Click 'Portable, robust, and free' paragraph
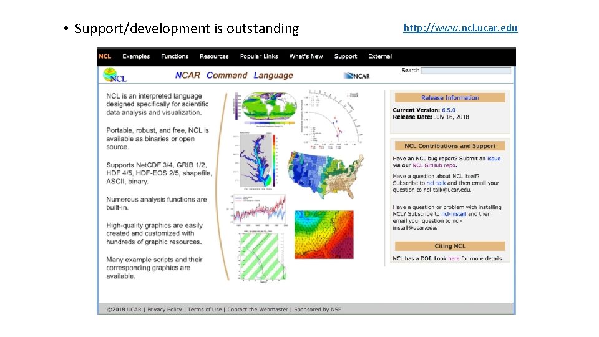The image size is (599, 337). tap(157, 139)
